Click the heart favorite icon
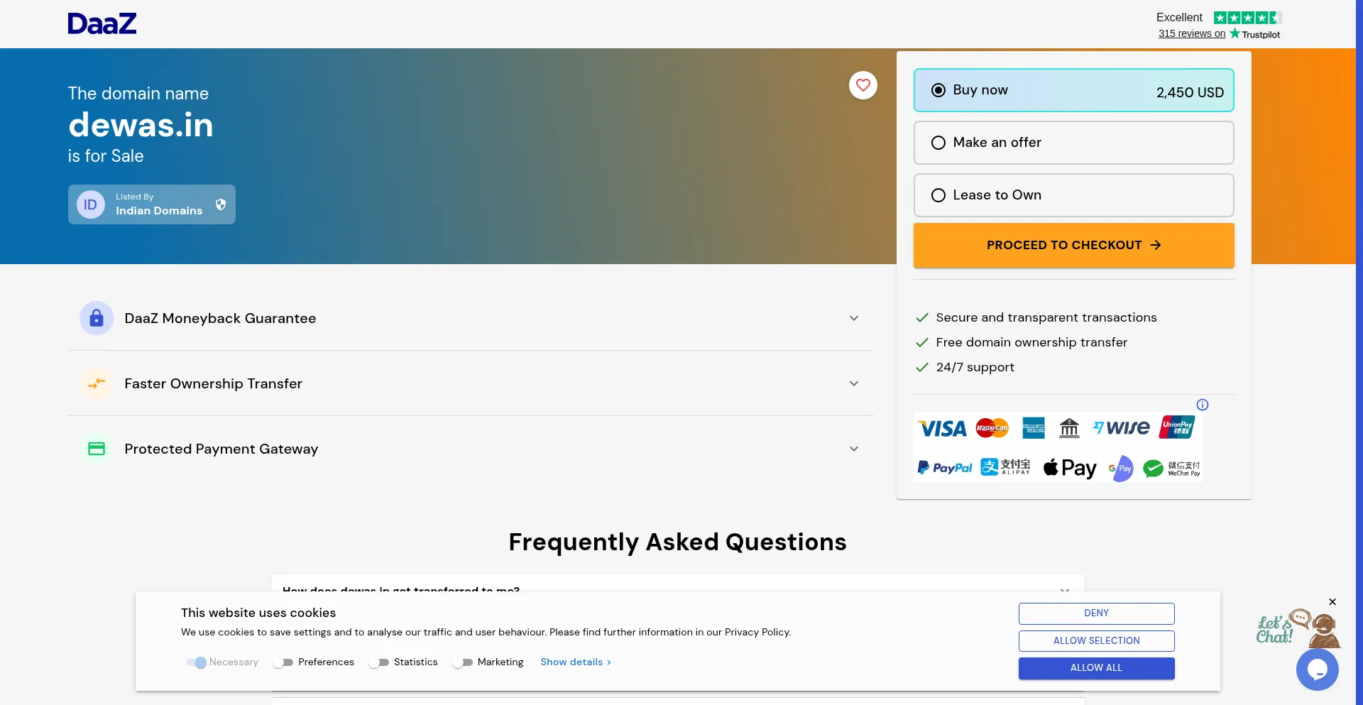This screenshot has height=705, width=1363. (863, 85)
